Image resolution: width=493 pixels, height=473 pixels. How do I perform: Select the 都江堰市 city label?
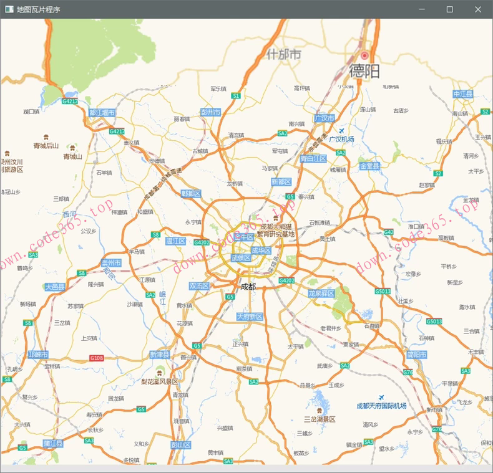(x=102, y=113)
